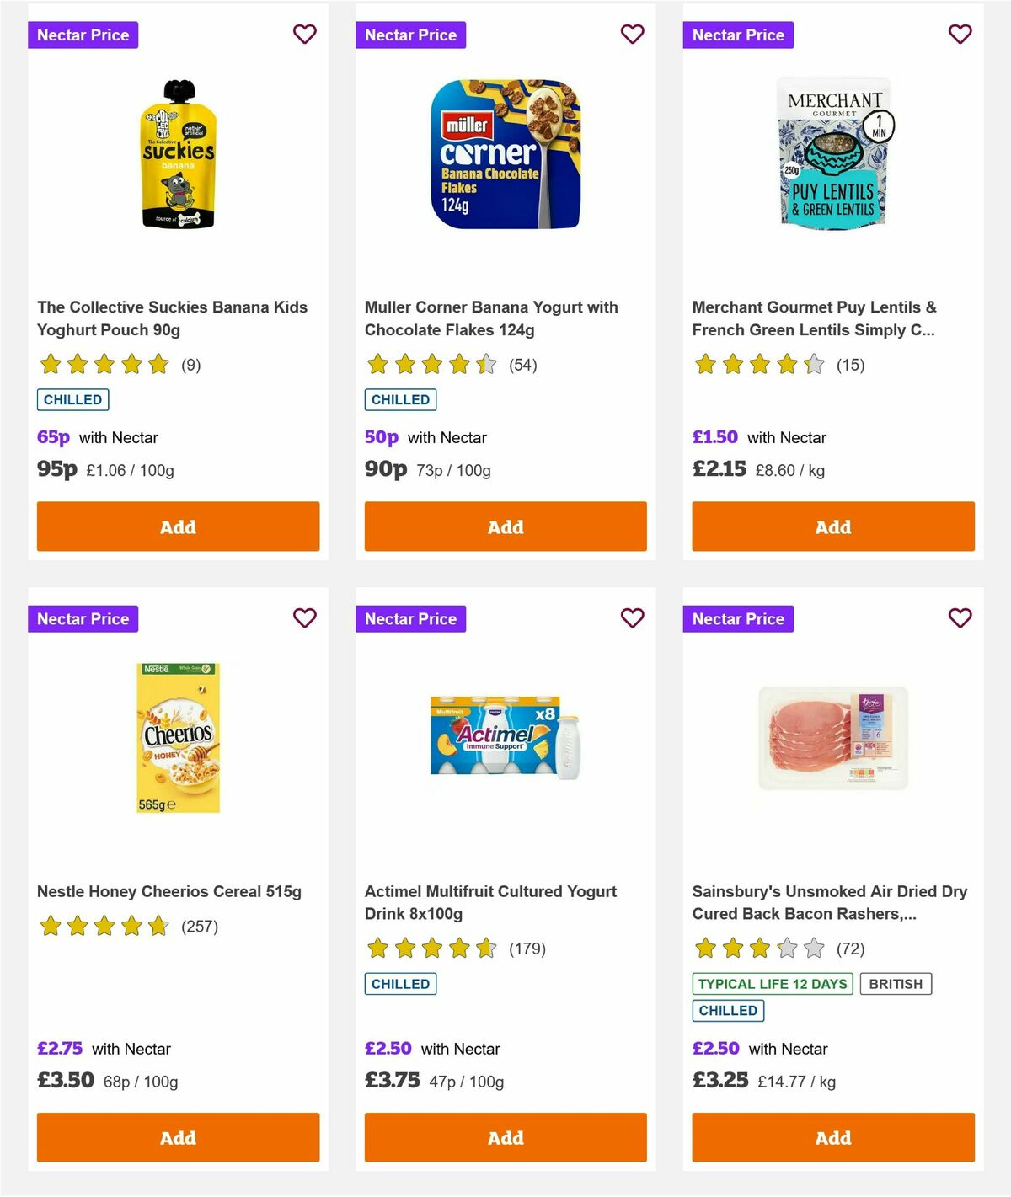Click the CHILLED tag on Muller Corner
Image resolution: width=1011 pixels, height=1197 pixels.
[x=400, y=399]
